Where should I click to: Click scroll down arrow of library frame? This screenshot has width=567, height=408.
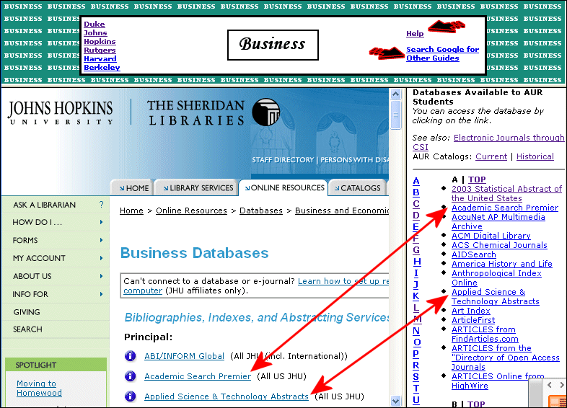(395, 401)
